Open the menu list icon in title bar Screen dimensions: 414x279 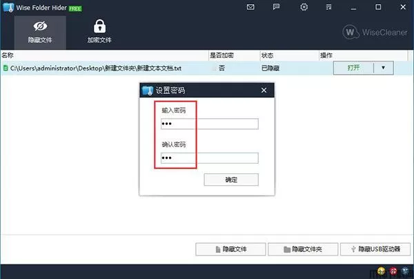328,7
